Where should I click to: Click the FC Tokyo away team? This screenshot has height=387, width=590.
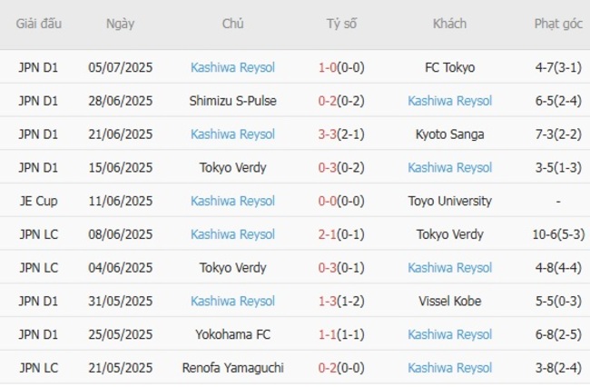point(449,67)
